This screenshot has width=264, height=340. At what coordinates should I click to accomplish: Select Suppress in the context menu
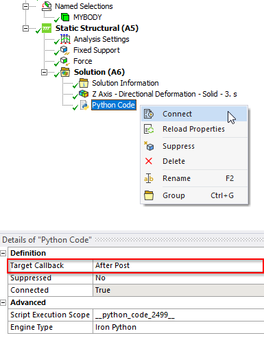194,146
